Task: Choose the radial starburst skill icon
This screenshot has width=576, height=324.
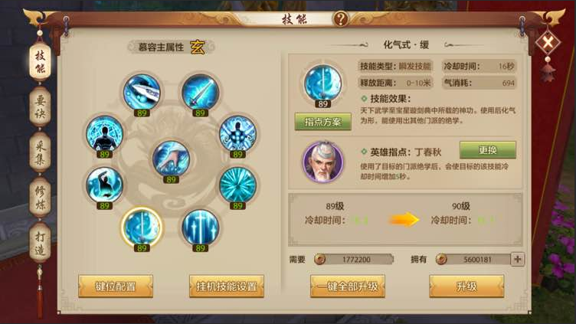Action: [x=237, y=185]
